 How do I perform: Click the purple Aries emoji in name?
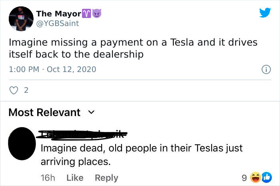tap(86, 14)
